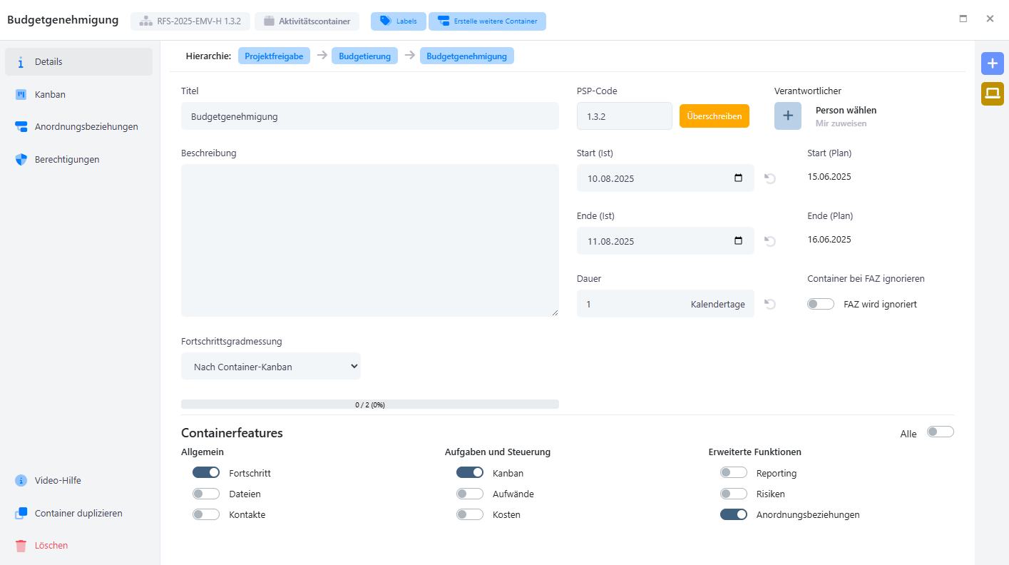The image size is (1009, 565).
Task: Disable the Kanban feature toggle
Action: [x=470, y=472]
